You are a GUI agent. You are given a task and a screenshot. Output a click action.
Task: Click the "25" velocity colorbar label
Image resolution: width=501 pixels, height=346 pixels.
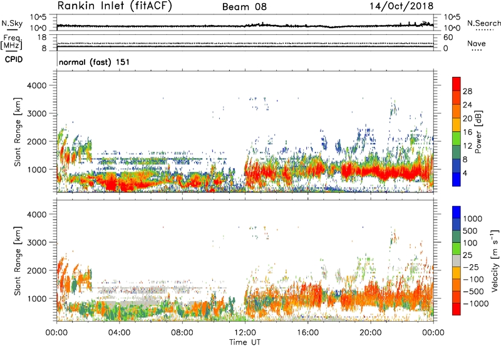tap(467, 255)
